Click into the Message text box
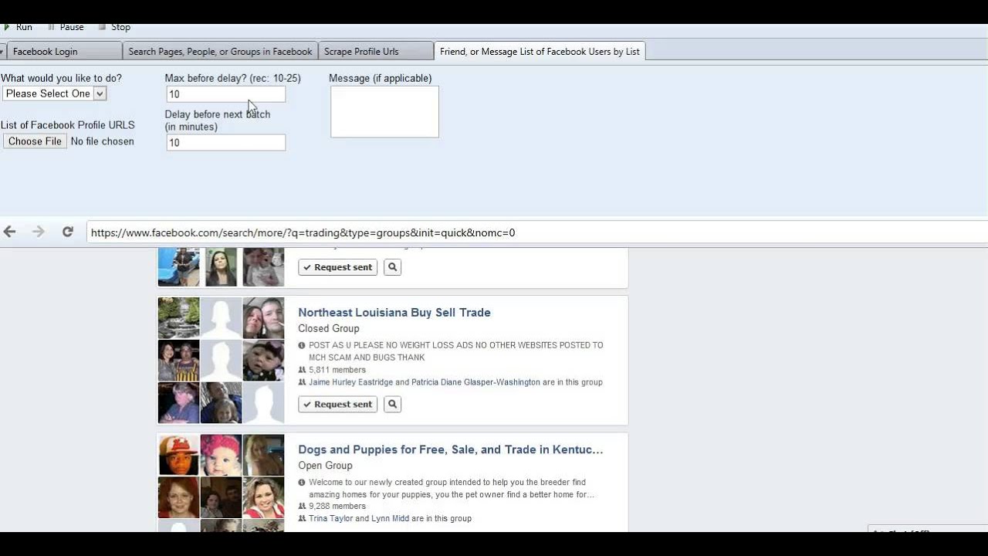The image size is (988, 556). click(x=384, y=112)
